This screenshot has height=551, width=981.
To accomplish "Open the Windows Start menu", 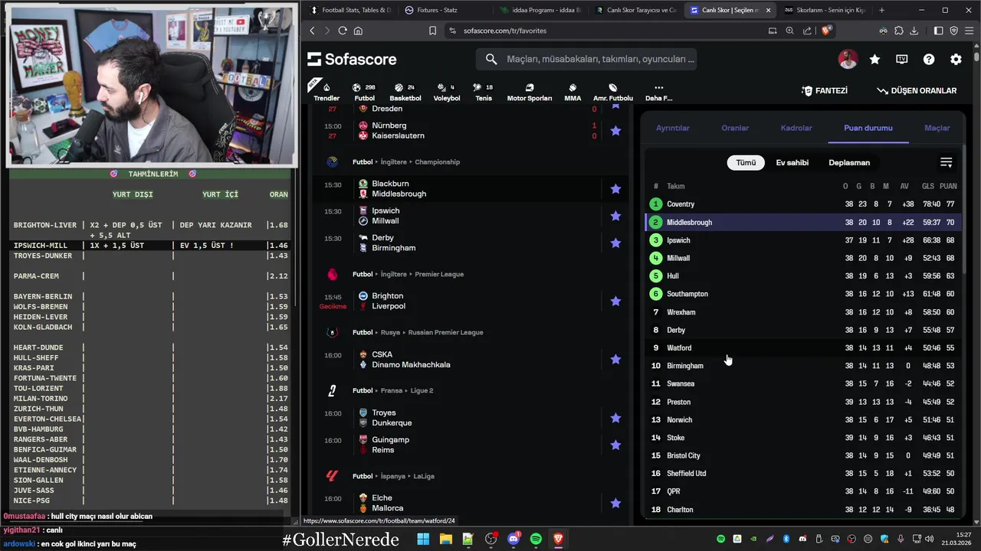I will [x=423, y=539].
